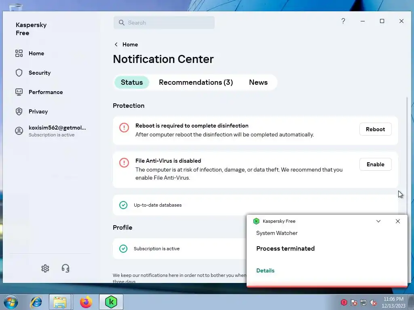Open Windows Explorer from the taskbar
This screenshot has height=310, width=414.
(x=60, y=302)
